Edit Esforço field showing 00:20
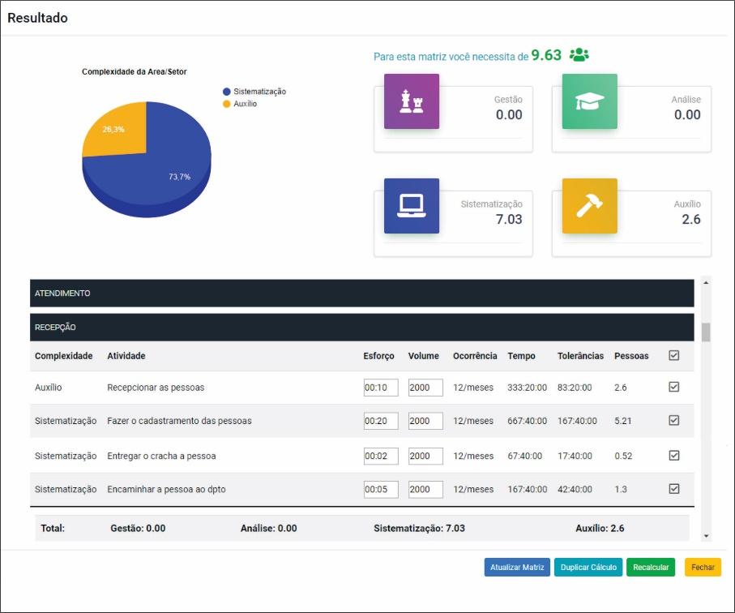735x613 pixels. click(x=381, y=421)
